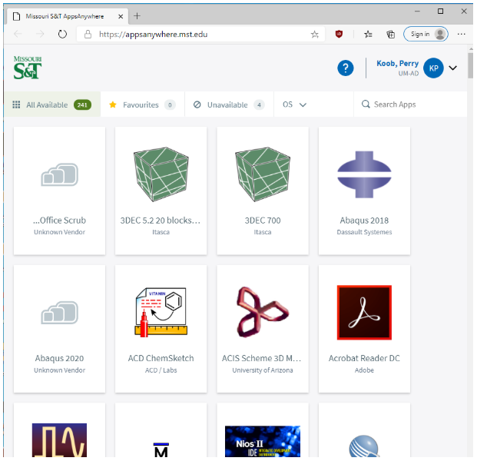Screen dimensions: 477x461
Task: View site security lock information
Action: pyautogui.click(x=88, y=34)
